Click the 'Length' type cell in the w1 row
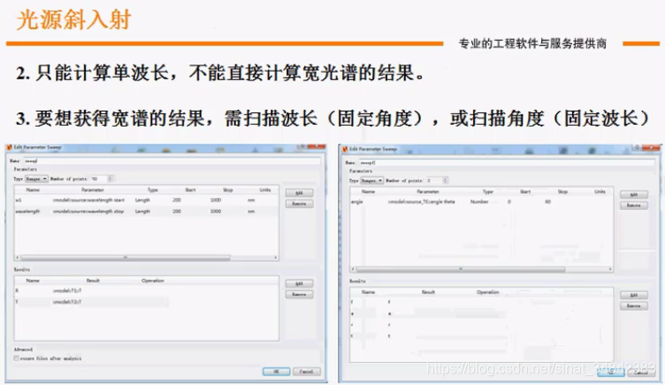The image size is (665, 385). tap(142, 200)
